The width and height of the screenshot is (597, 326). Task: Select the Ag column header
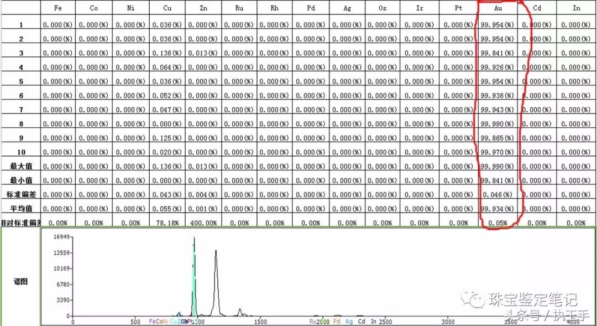tap(347, 8)
